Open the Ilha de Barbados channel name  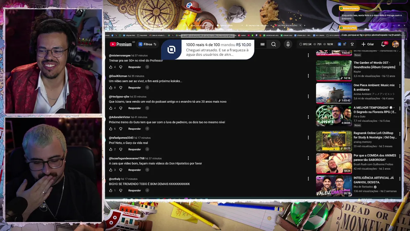point(363,187)
